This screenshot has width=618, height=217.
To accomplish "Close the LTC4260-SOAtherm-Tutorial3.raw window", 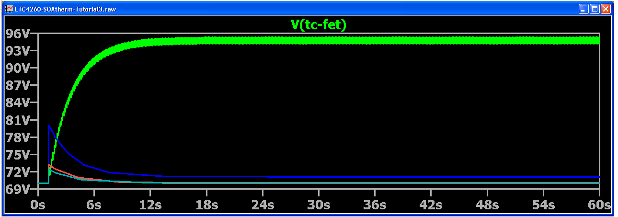I will tap(606, 9).
